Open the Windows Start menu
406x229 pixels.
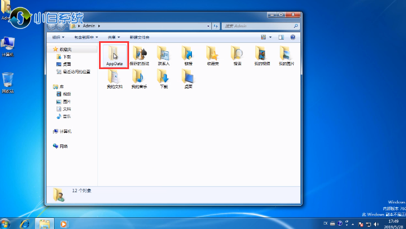coord(5,223)
